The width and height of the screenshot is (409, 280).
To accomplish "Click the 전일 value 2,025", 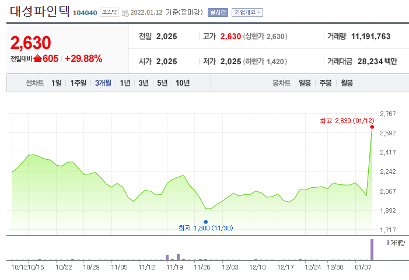I will coord(167,37).
